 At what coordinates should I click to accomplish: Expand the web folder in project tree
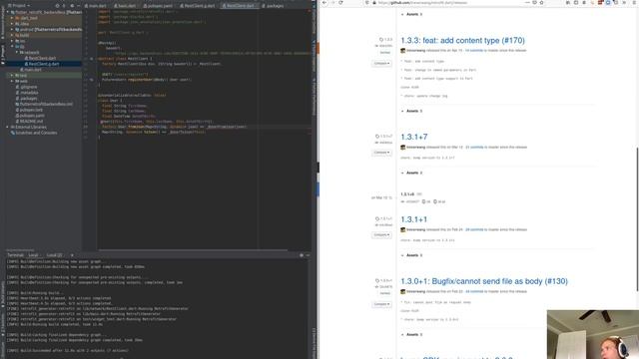tap(12, 81)
